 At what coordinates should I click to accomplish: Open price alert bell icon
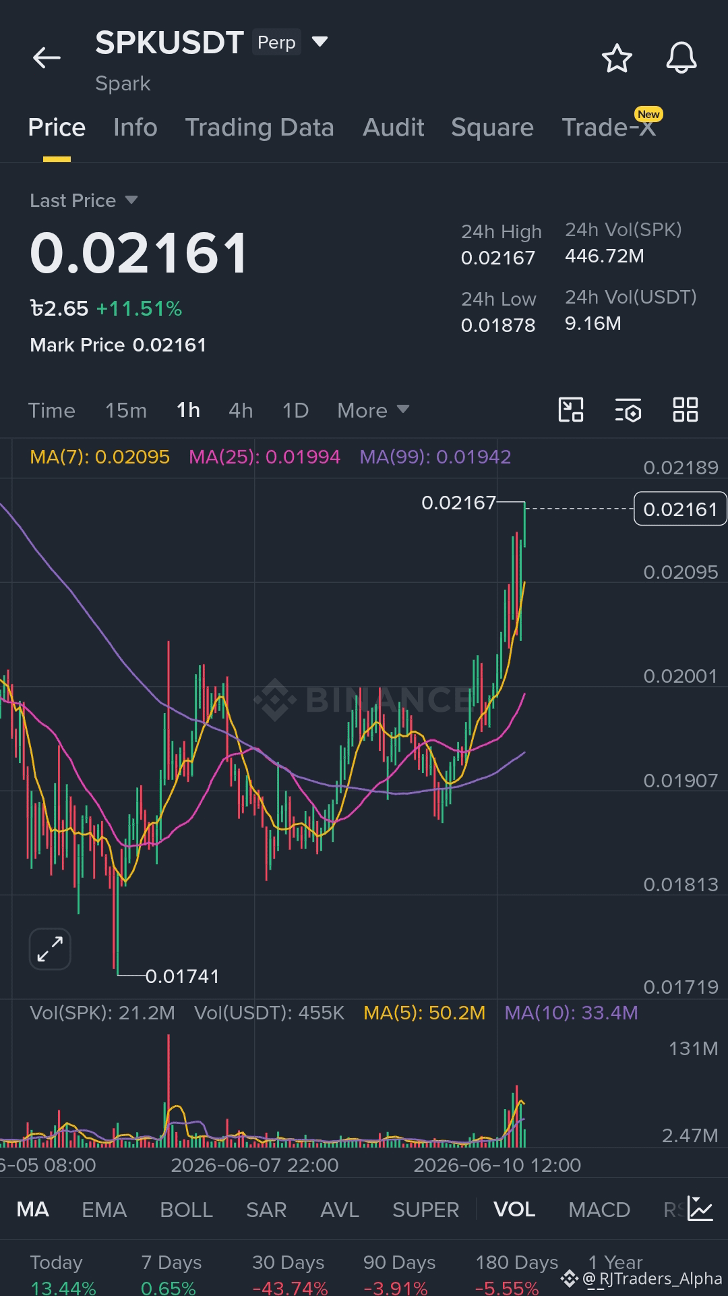[x=681, y=58]
